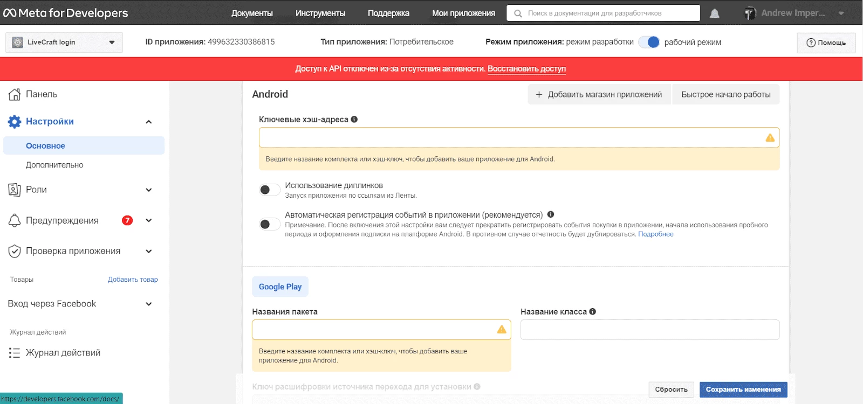Click info icon next to Ключевые хэш-адреса
Viewport: 863px width, 404px height.
tap(354, 120)
